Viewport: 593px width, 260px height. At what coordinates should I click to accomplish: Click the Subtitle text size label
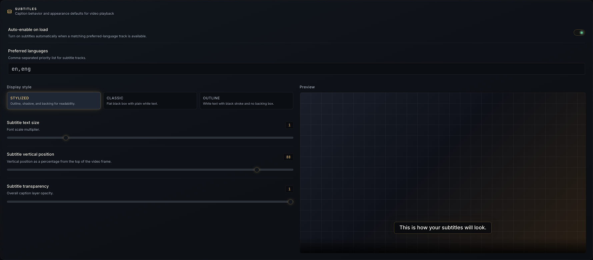pos(23,123)
